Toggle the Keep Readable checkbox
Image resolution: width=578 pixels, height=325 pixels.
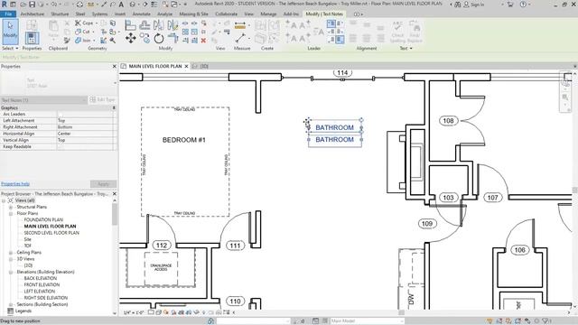click(61, 146)
